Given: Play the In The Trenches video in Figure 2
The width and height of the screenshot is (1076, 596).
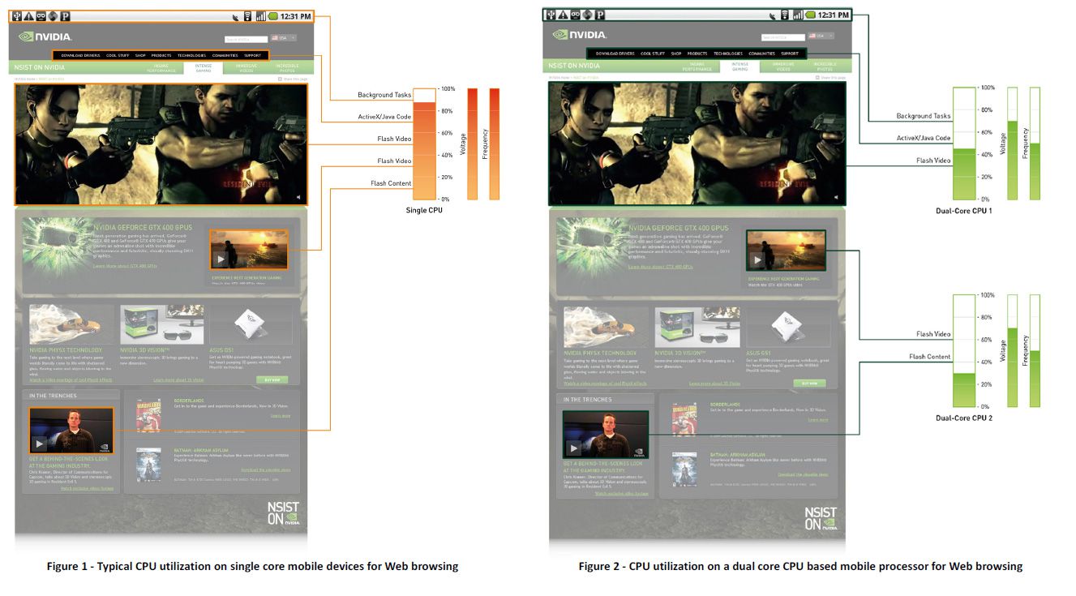Looking at the screenshot, I should pos(574,448).
